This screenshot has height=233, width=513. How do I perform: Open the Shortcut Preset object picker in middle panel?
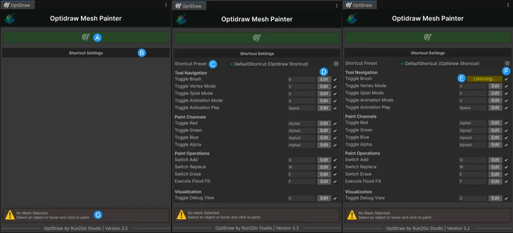(x=336, y=64)
